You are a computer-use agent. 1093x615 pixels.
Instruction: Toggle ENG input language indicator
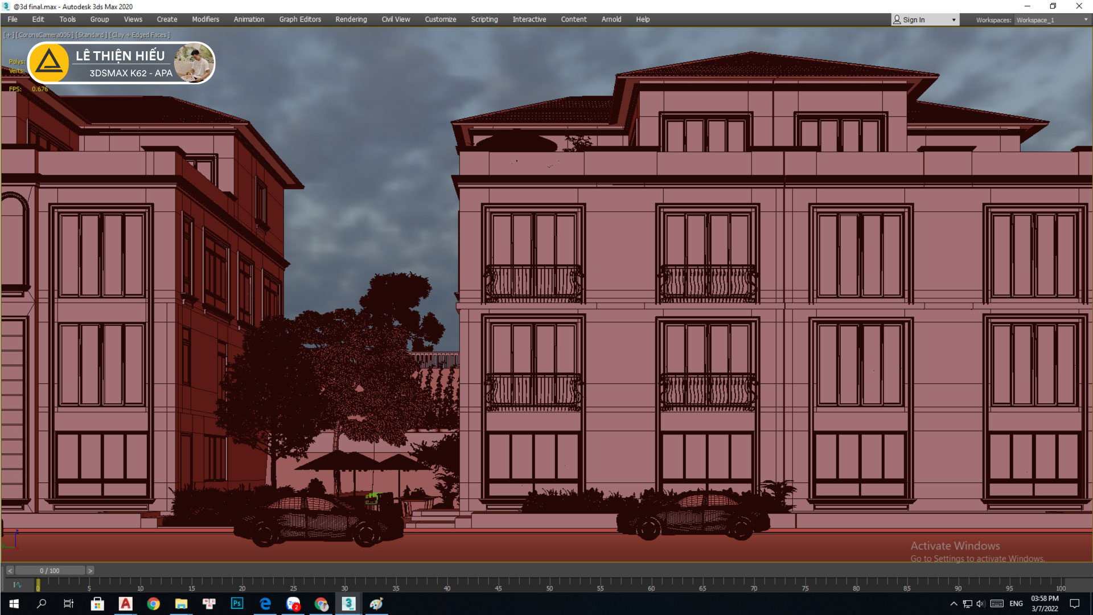(x=1016, y=604)
